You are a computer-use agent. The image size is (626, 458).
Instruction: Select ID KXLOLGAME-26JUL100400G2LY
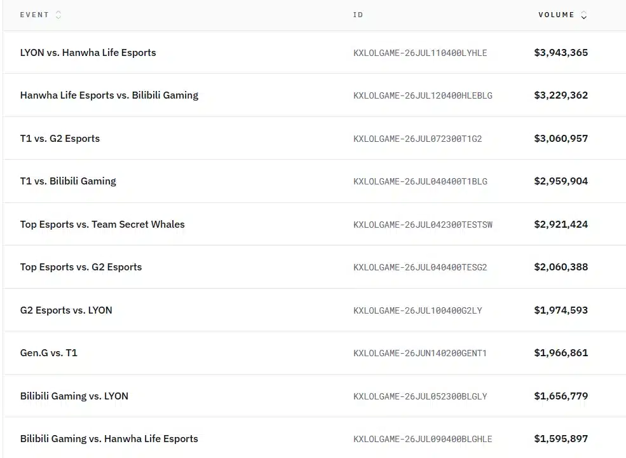[x=418, y=310]
